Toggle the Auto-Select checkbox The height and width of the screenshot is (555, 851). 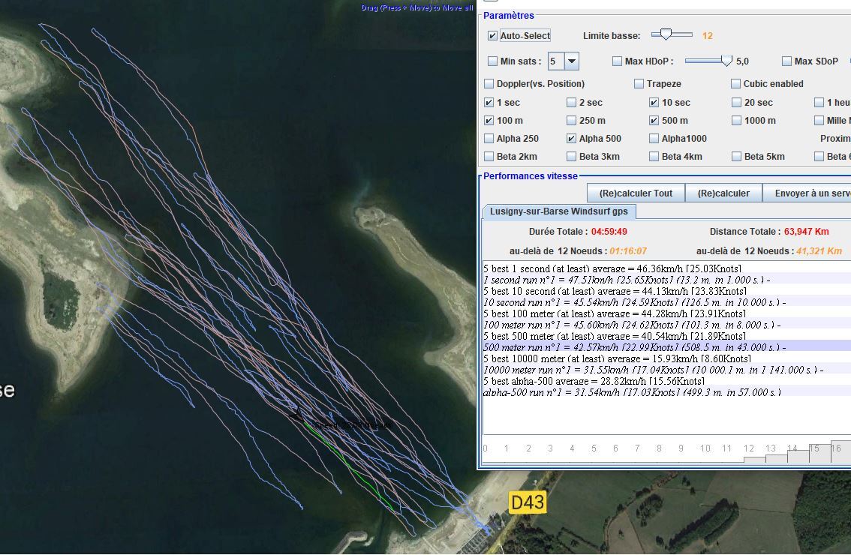(x=492, y=36)
